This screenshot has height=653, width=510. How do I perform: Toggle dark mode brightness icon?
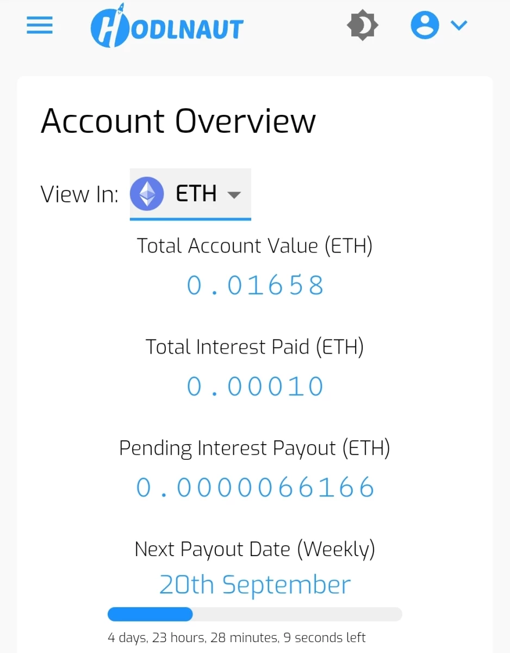pyautogui.click(x=362, y=25)
